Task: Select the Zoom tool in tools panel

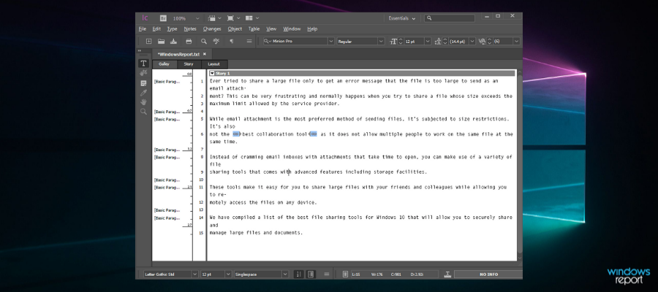Action: pos(144,112)
